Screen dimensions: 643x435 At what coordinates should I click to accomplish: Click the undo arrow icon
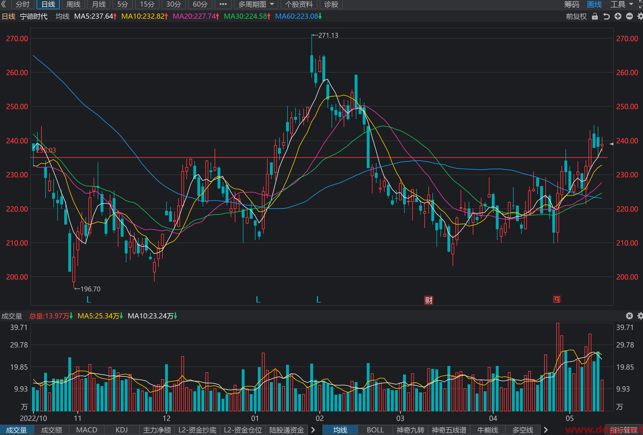point(606,16)
